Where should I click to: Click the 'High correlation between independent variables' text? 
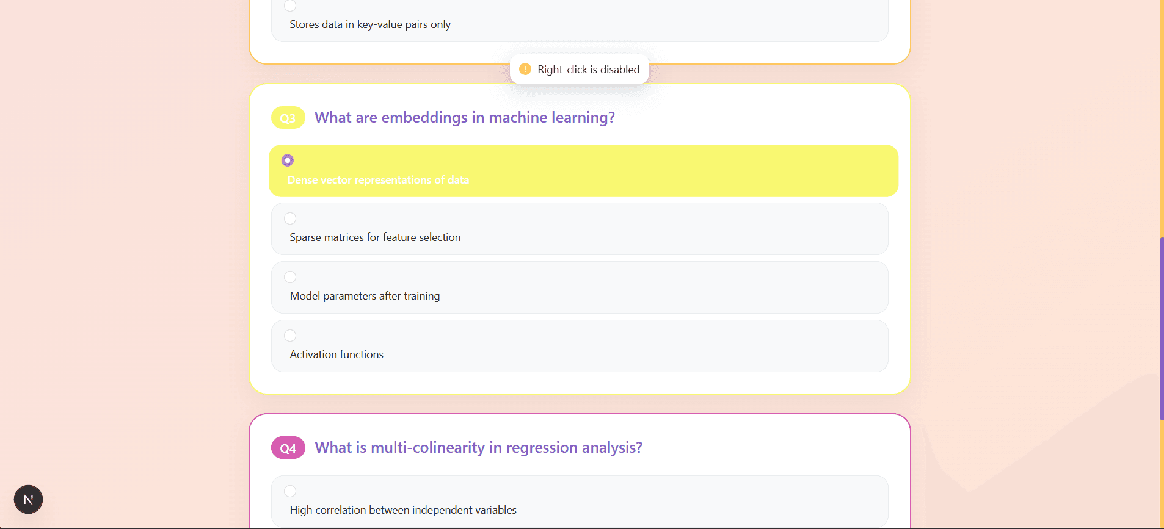403,510
